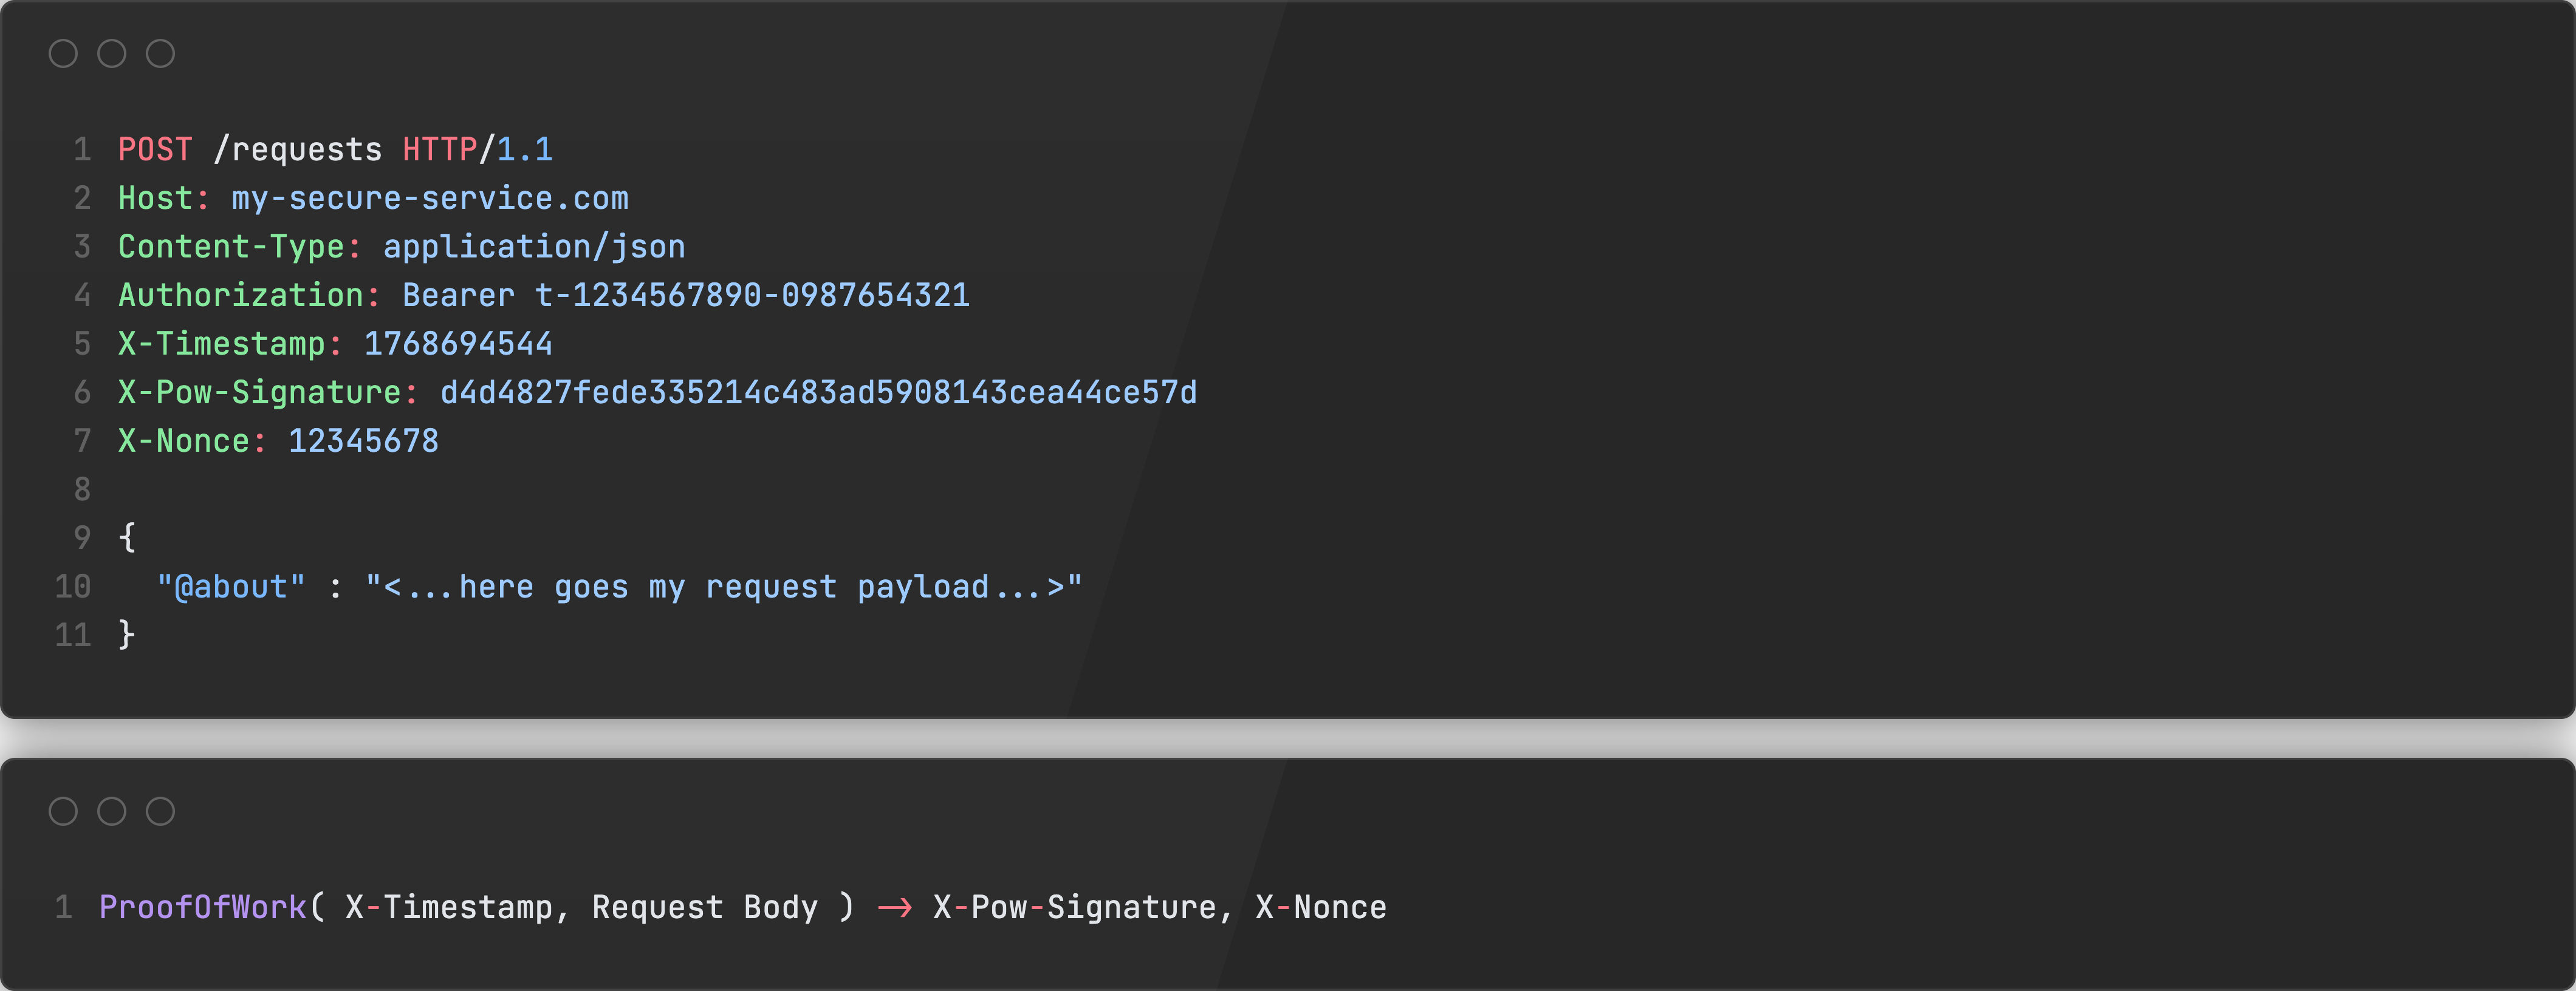This screenshot has width=2576, height=991.
Task: Click line number 10 in the gutter
Action: coord(73,587)
